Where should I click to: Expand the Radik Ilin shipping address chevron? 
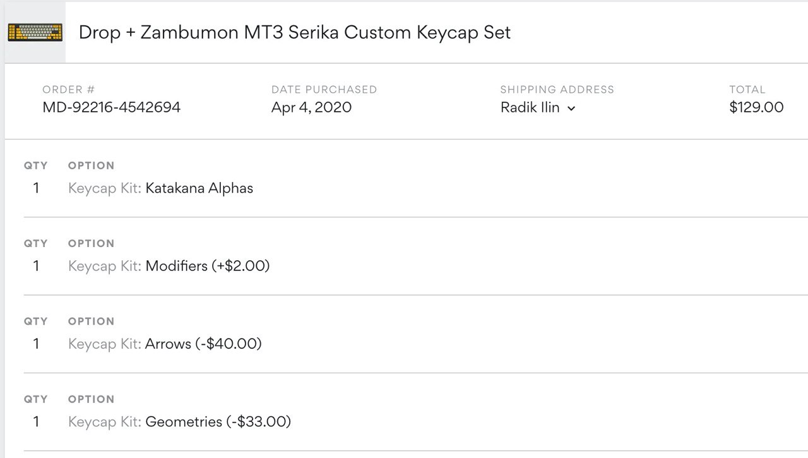pos(571,109)
